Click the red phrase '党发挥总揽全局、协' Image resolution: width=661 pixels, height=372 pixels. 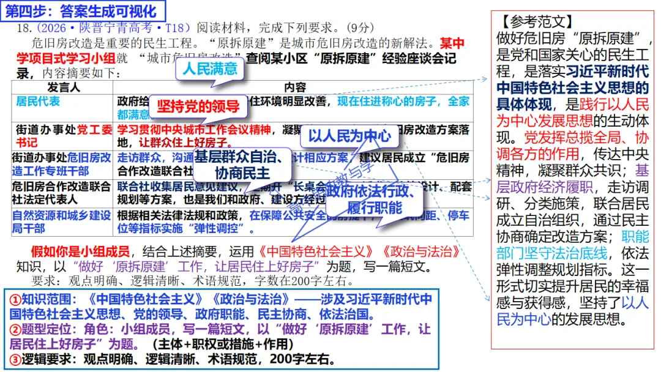(x=586, y=137)
